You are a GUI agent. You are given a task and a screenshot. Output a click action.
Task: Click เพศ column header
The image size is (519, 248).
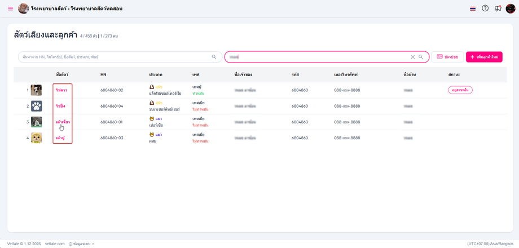tap(195, 75)
